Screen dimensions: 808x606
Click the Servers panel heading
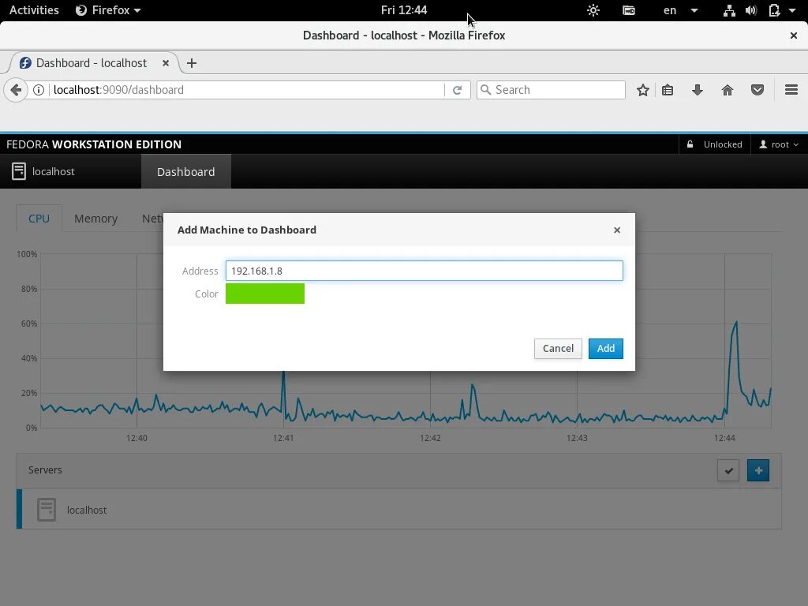pos(45,470)
